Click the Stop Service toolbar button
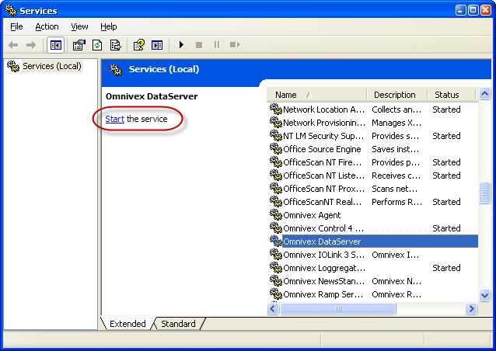The width and height of the screenshot is (496, 351). click(199, 45)
